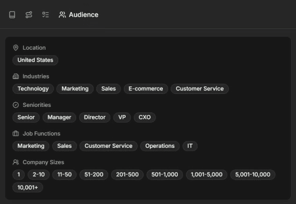Pick the 2-10 company size chip
Screen dimensions: 296x204
(39, 175)
